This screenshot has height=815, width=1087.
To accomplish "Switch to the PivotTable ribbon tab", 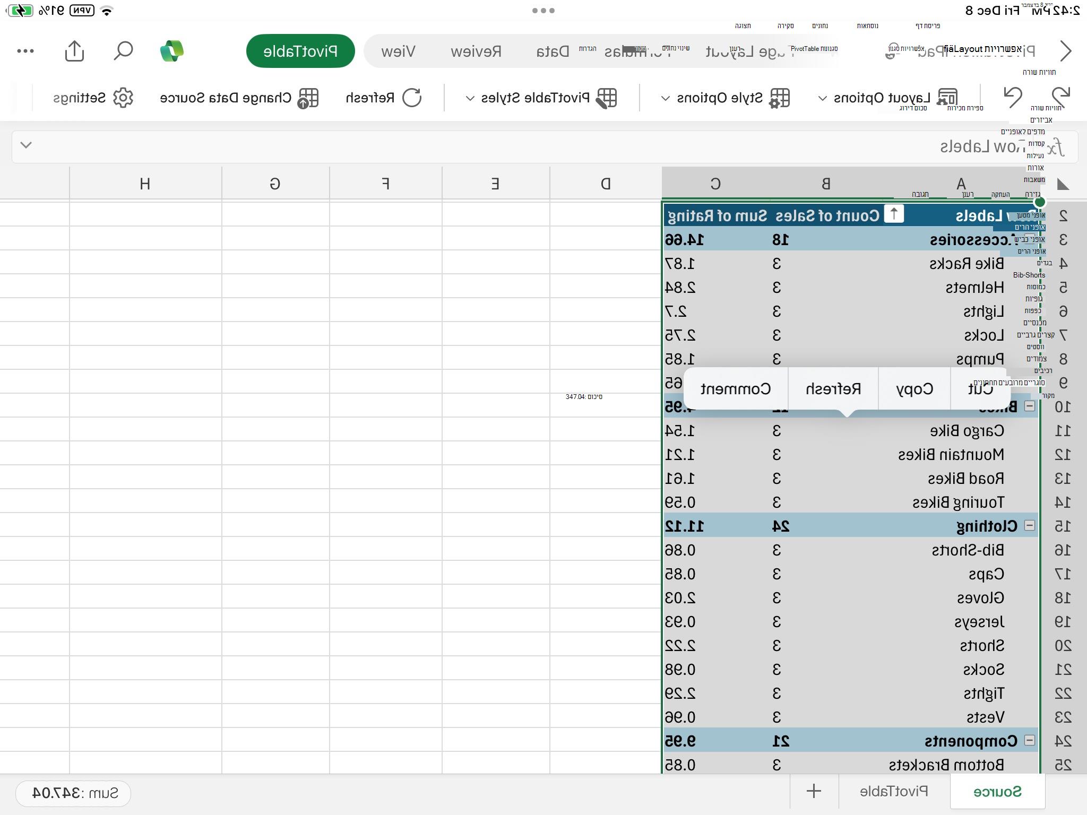I will [x=300, y=51].
